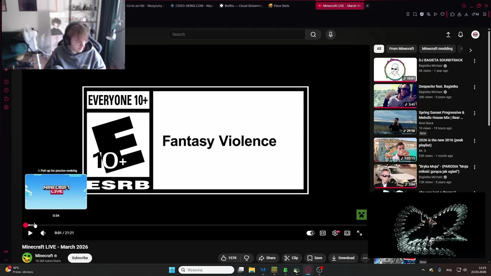Show more filter chips with the arrow
This screenshot has width=491, height=276.
click(470, 50)
